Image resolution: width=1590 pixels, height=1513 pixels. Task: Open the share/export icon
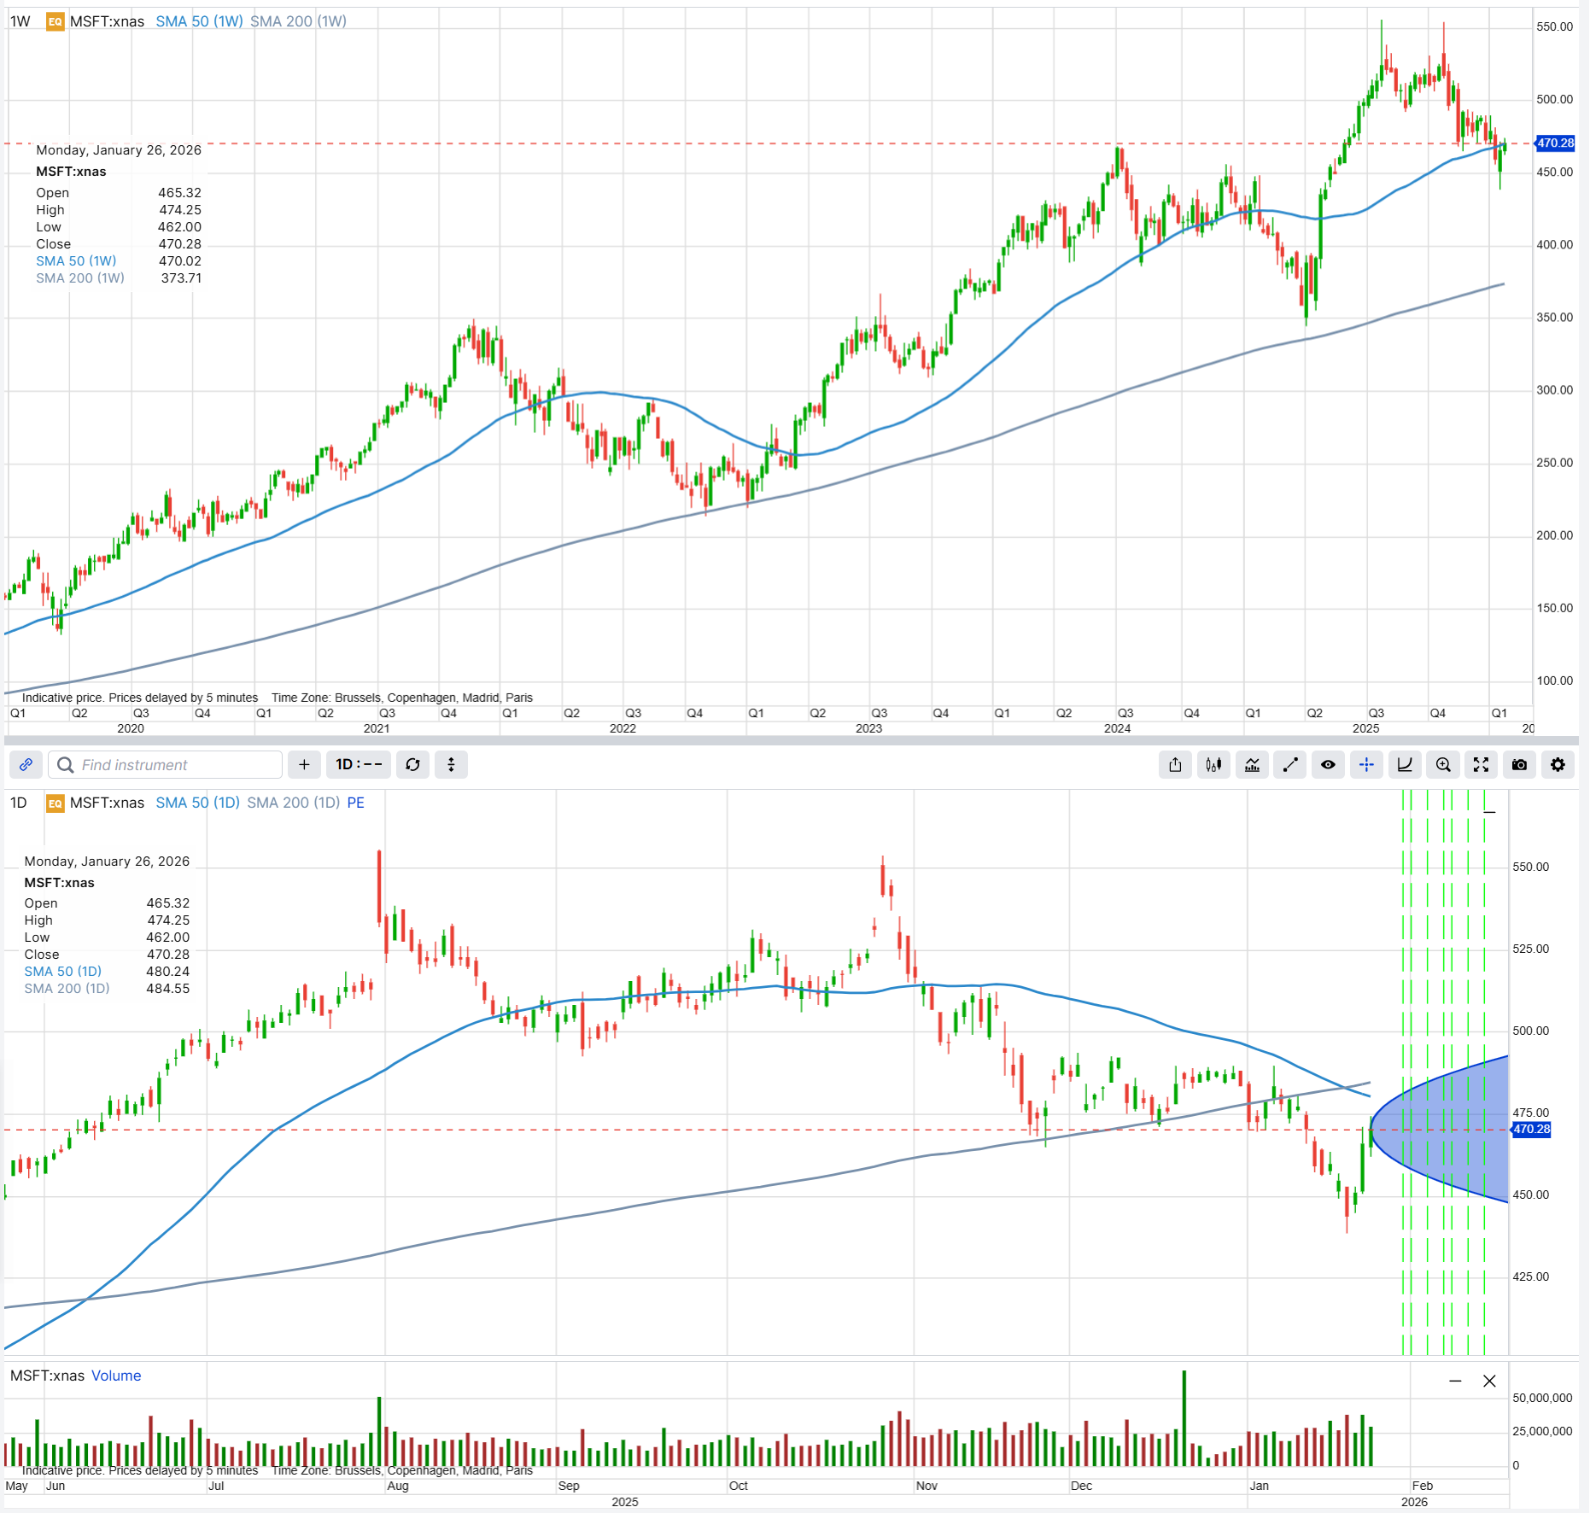1175,765
